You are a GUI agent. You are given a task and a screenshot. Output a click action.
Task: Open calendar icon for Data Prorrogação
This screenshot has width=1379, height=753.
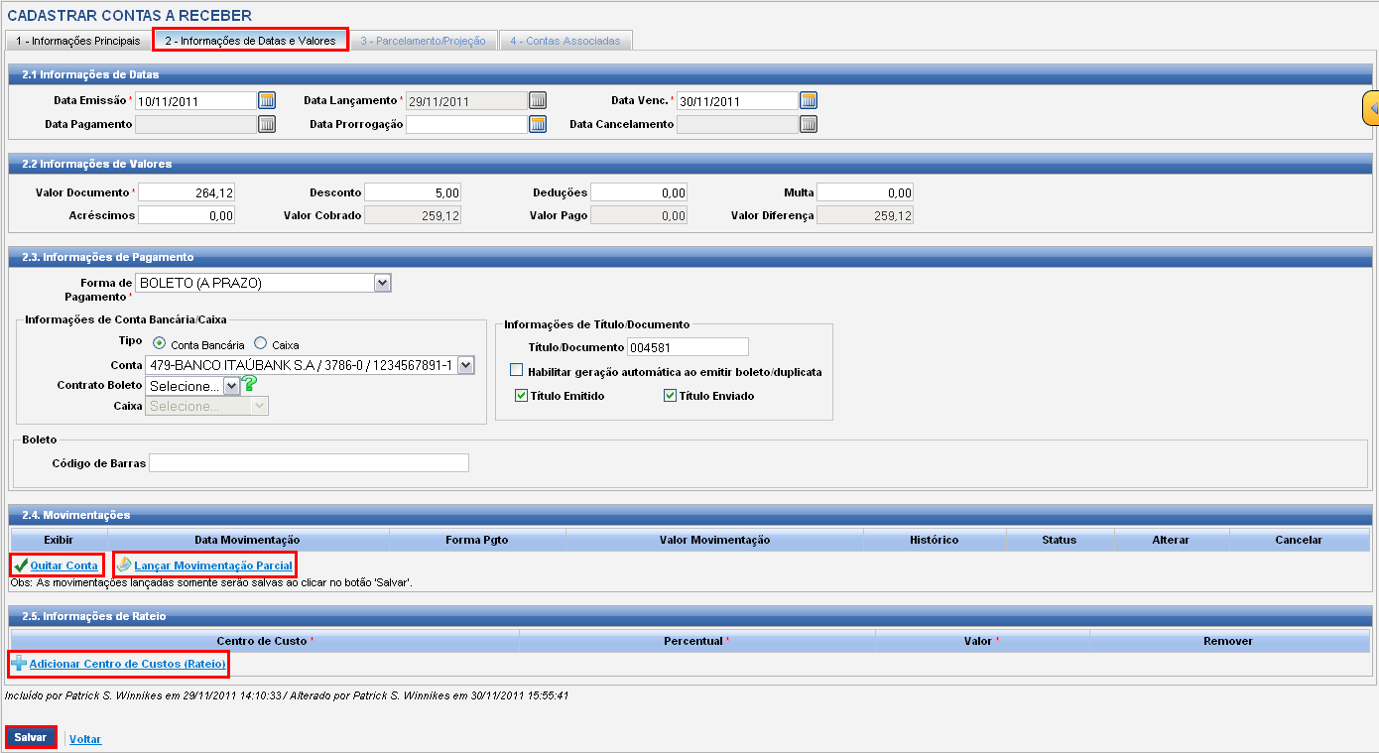[x=538, y=124]
